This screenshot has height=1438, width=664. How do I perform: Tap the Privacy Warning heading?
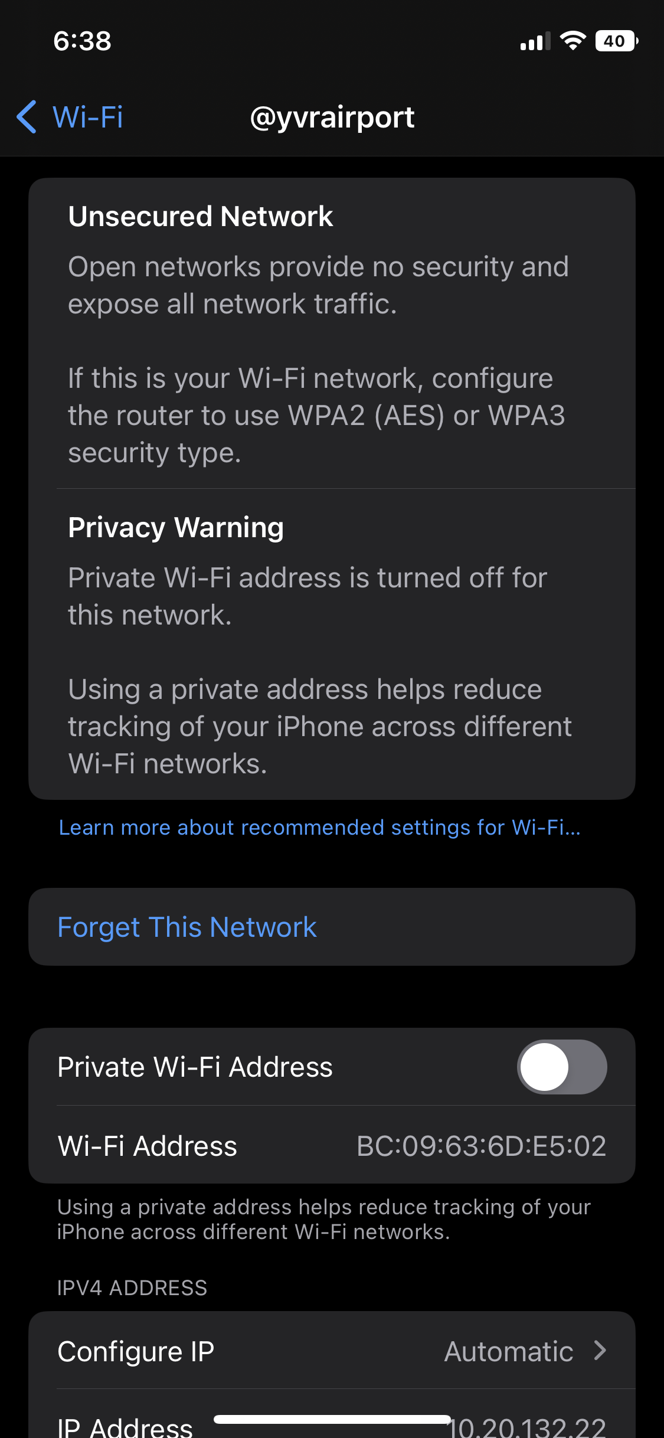(176, 527)
